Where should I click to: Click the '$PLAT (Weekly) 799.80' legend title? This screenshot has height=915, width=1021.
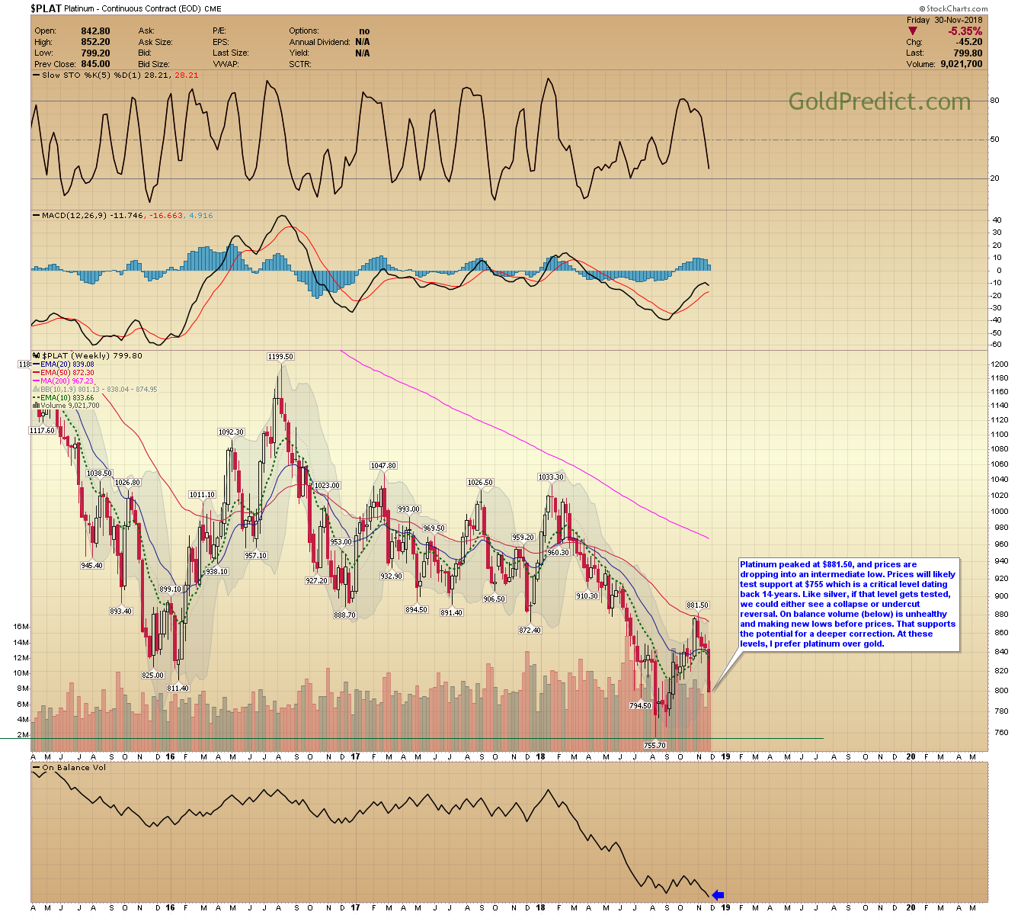(x=92, y=355)
